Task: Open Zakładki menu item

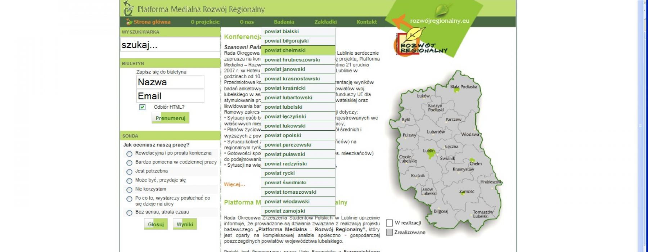Action: pyautogui.click(x=325, y=22)
